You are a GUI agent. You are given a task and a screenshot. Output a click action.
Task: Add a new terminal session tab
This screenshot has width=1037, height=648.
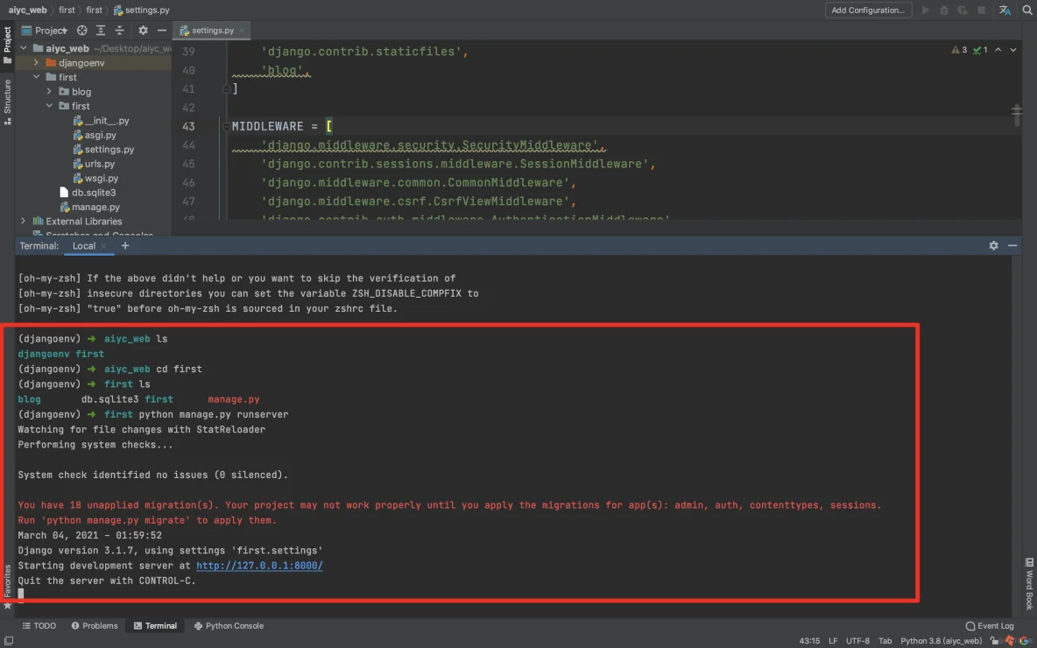pos(125,245)
